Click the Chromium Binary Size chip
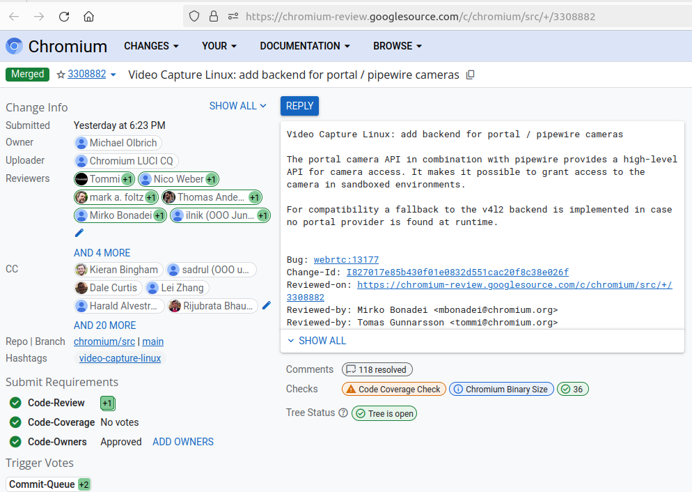This screenshot has height=492, width=692. tap(501, 389)
